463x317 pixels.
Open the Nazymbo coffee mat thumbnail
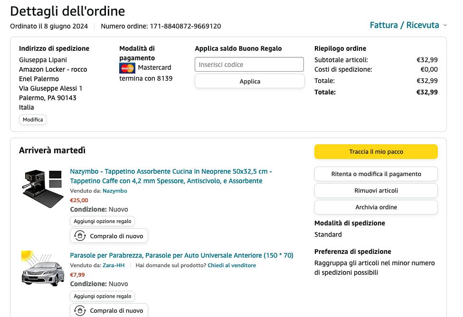tap(43, 188)
